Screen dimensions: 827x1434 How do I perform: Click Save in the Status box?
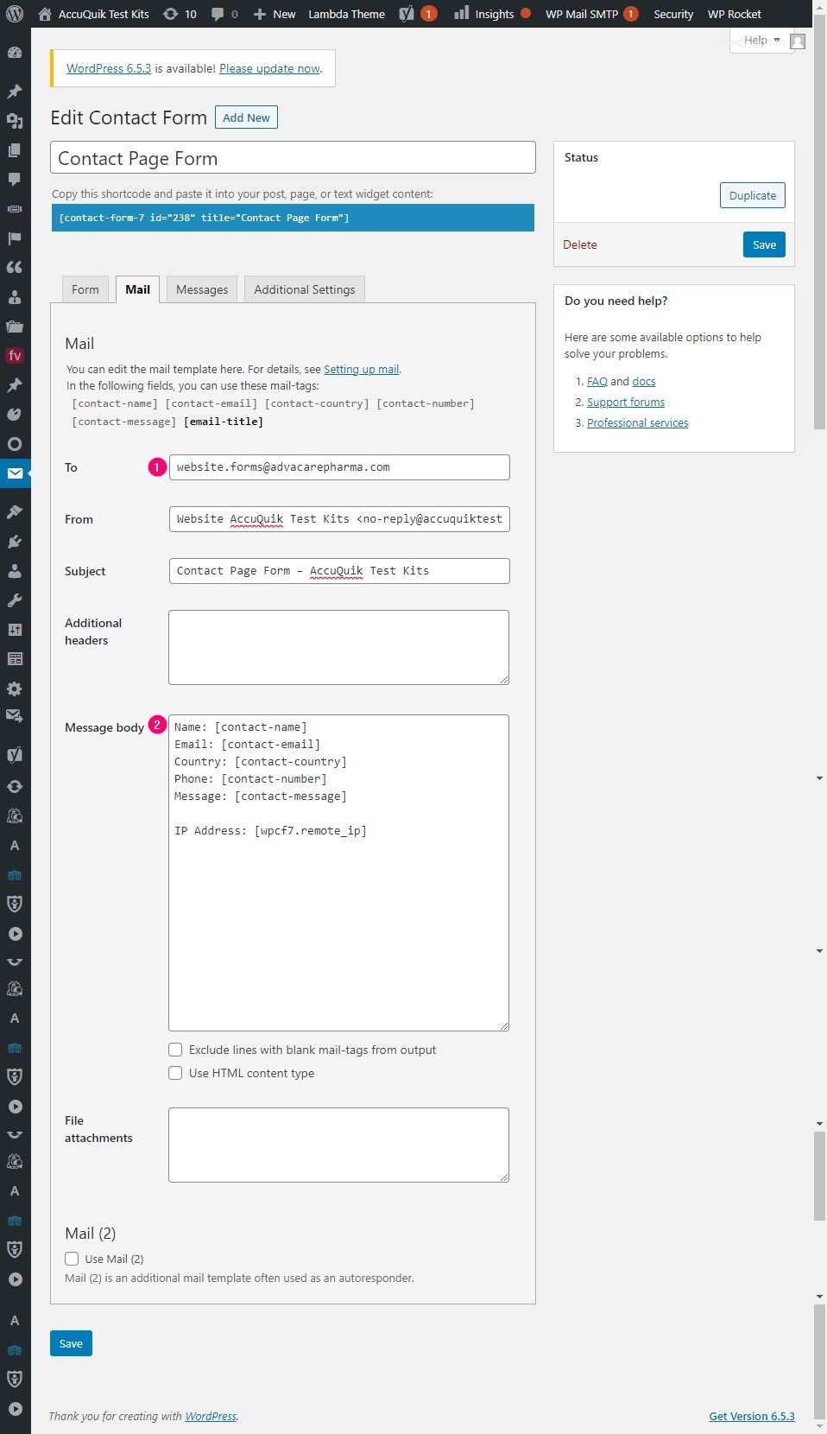764,244
